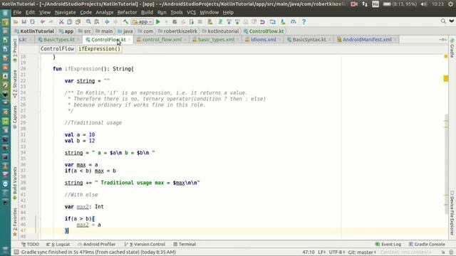The height and width of the screenshot is (256, 456).
Task: Open the TODO tool window
Action: (30, 245)
